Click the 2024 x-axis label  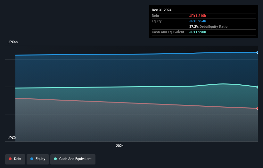coord(120,146)
